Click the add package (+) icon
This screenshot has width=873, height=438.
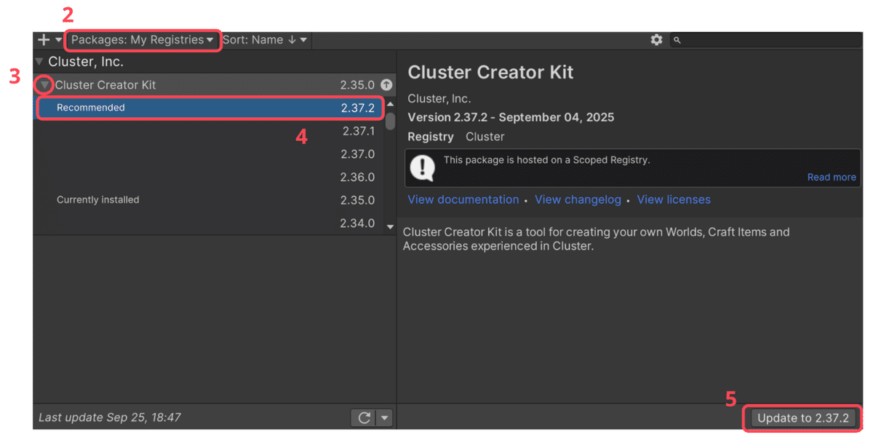coord(42,40)
